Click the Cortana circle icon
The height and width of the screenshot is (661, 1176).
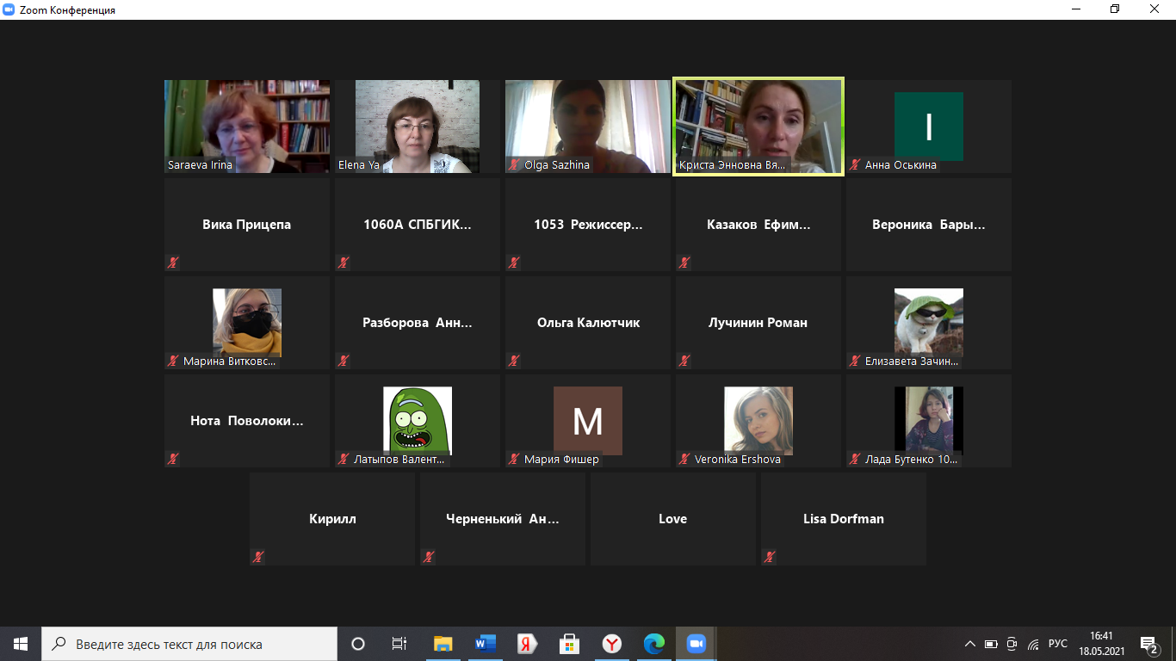click(x=358, y=644)
